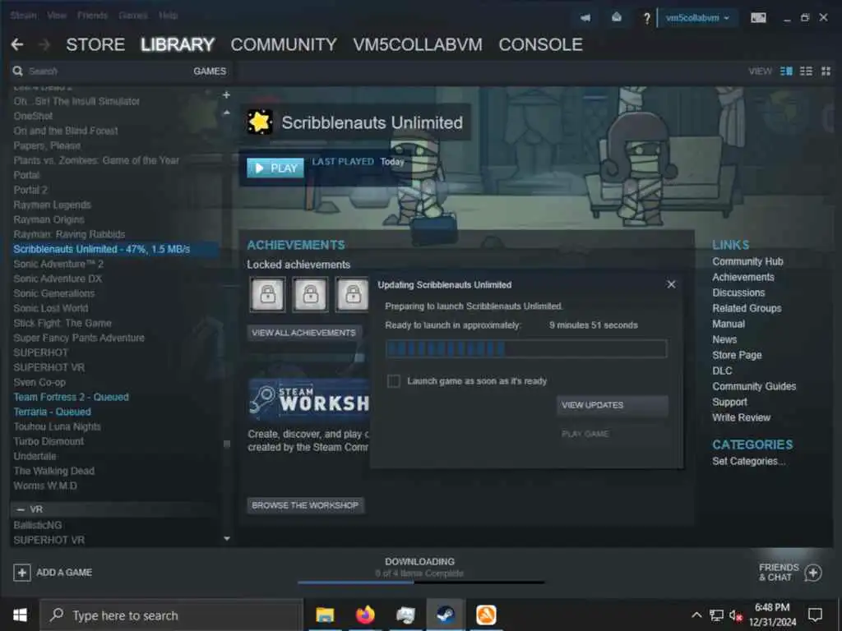Click the Steam taskbar icon
The height and width of the screenshot is (631, 842).
click(446, 615)
